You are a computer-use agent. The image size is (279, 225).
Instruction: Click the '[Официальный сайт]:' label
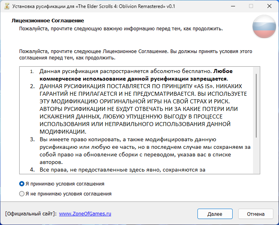tap(31, 214)
